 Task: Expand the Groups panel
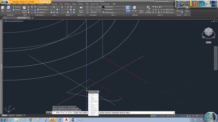180,15
